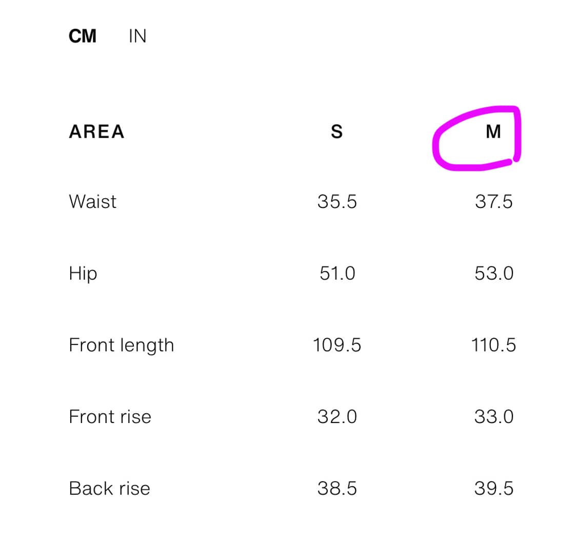Click the Front length row label
The height and width of the screenshot is (537, 577).
pyautogui.click(x=122, y=345)
